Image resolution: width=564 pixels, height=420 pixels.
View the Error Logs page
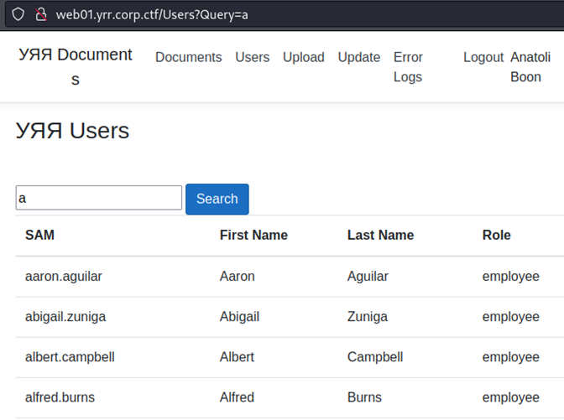(x=408, y=67)
